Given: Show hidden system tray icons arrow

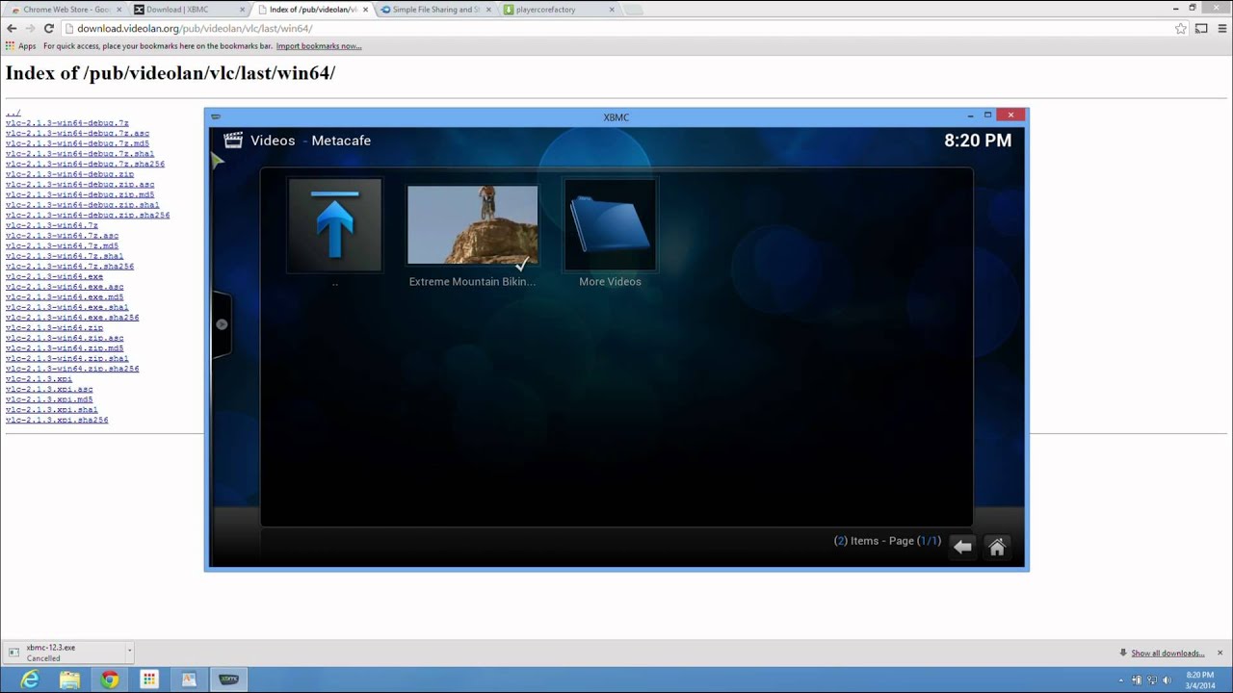Looking at the screenshot, I should 1120,680.
